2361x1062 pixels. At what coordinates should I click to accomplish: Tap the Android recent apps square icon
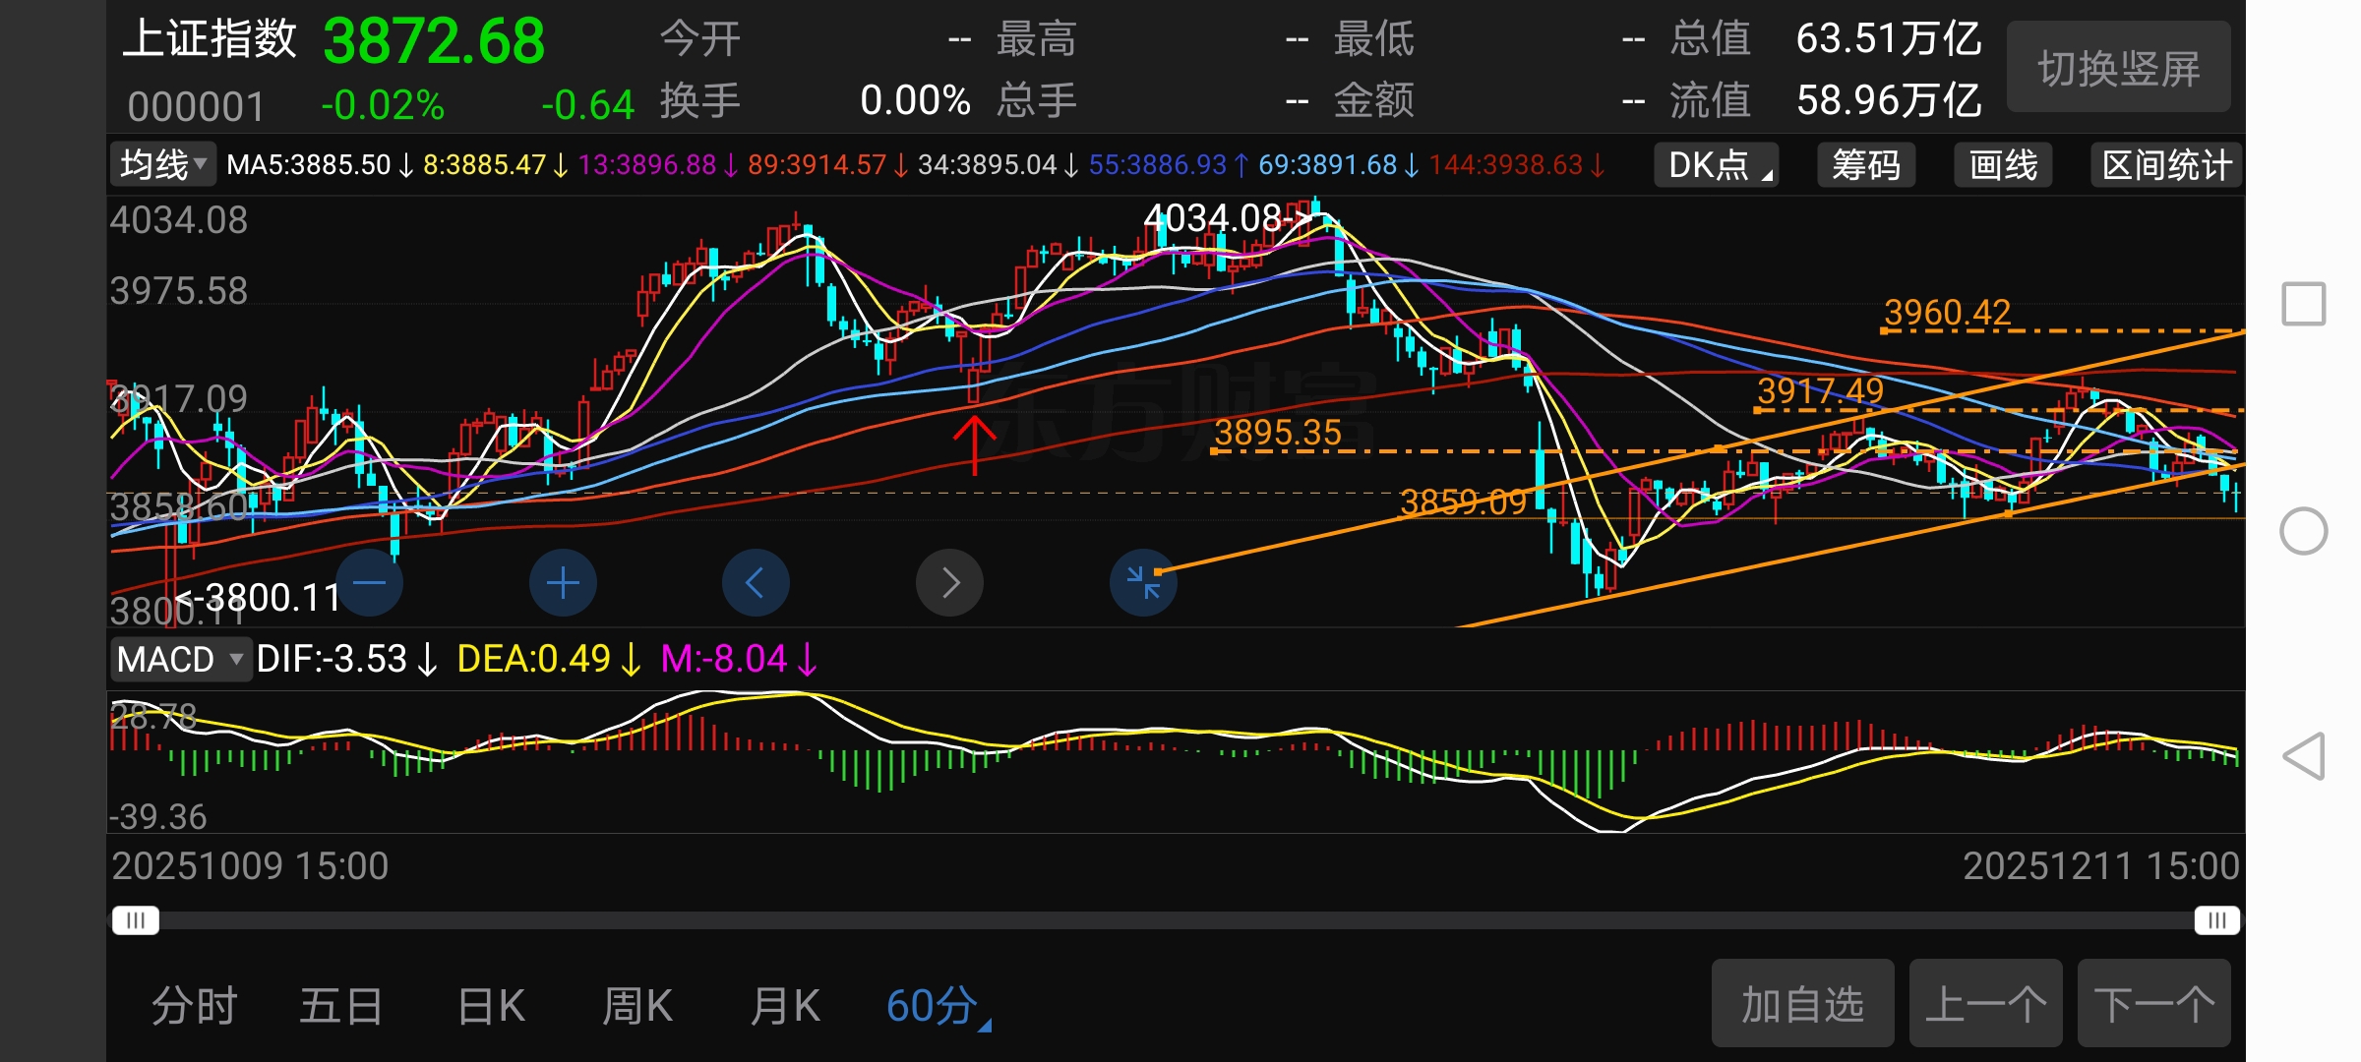tap(2303, 304)
